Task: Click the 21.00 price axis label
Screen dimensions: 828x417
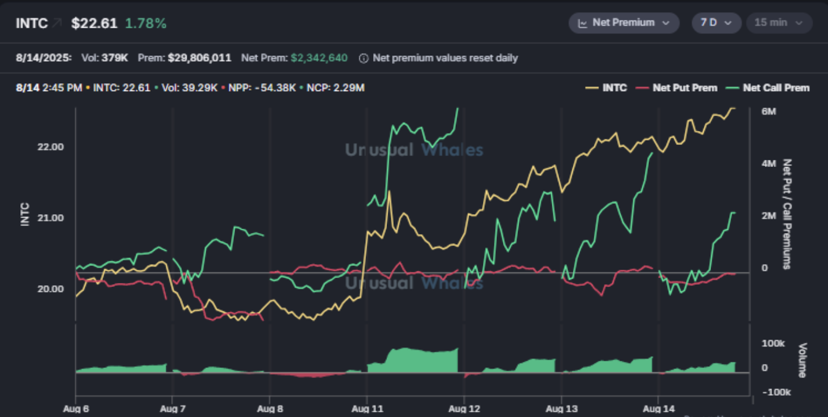Action: pos(50,218)
